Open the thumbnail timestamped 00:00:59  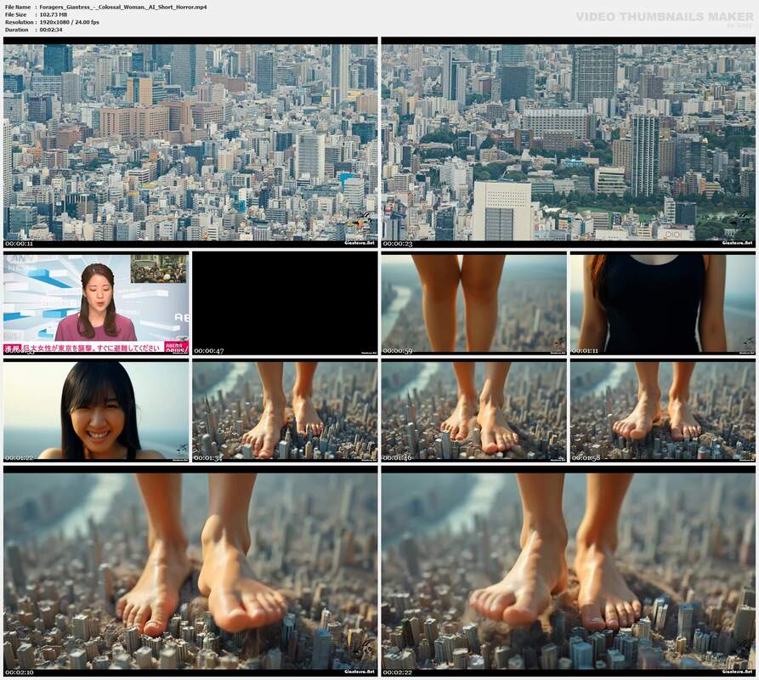click(x=474, y=303)
